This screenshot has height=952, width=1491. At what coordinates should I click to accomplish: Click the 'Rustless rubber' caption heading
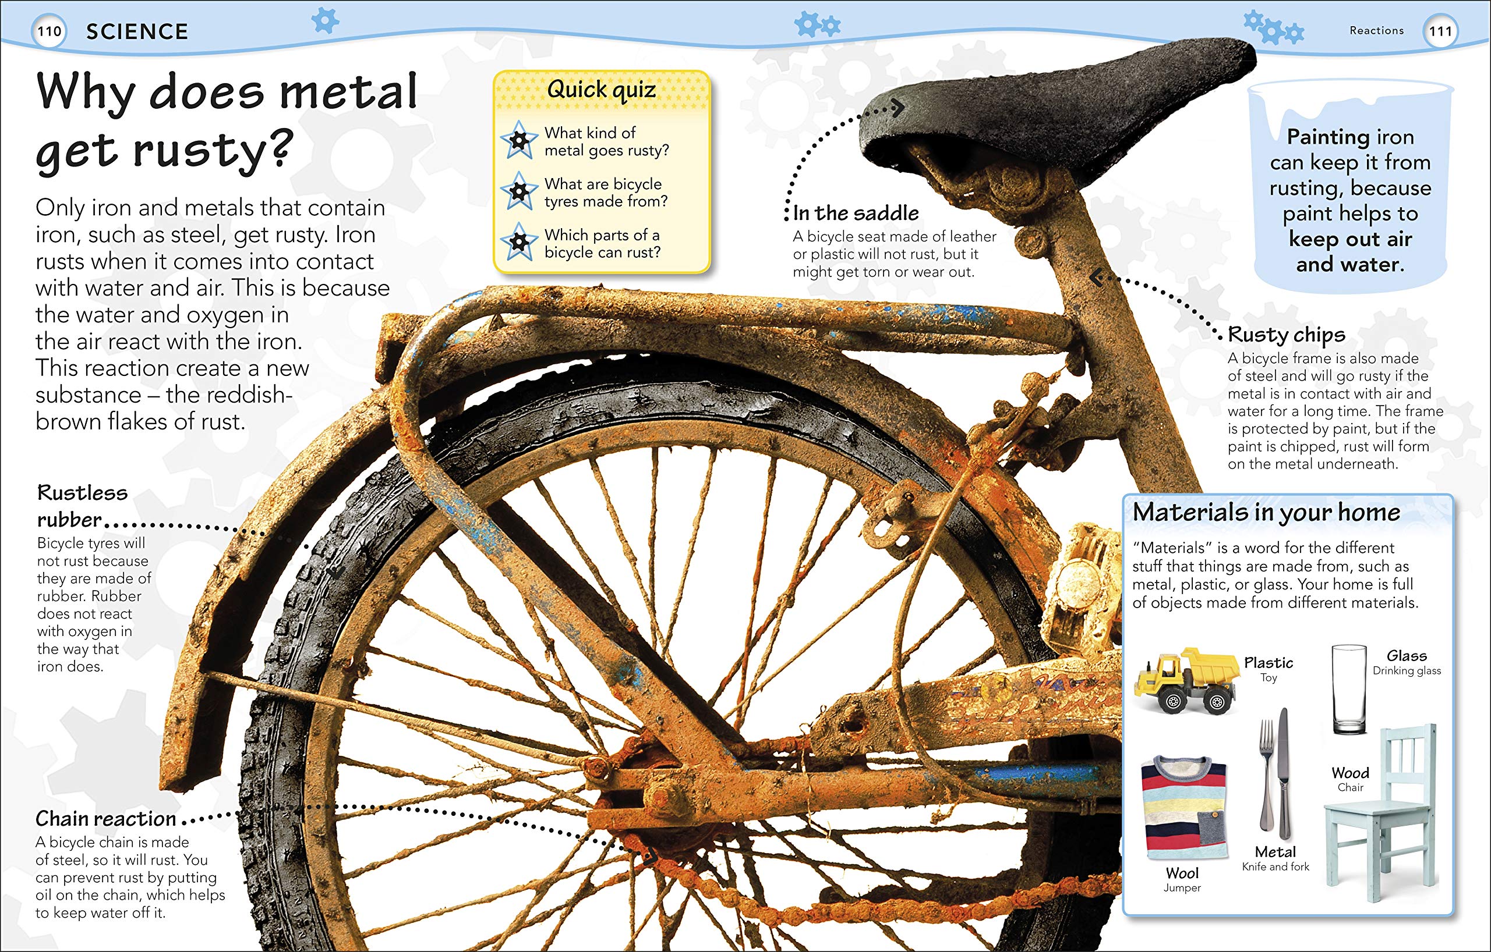coord(82,505)
